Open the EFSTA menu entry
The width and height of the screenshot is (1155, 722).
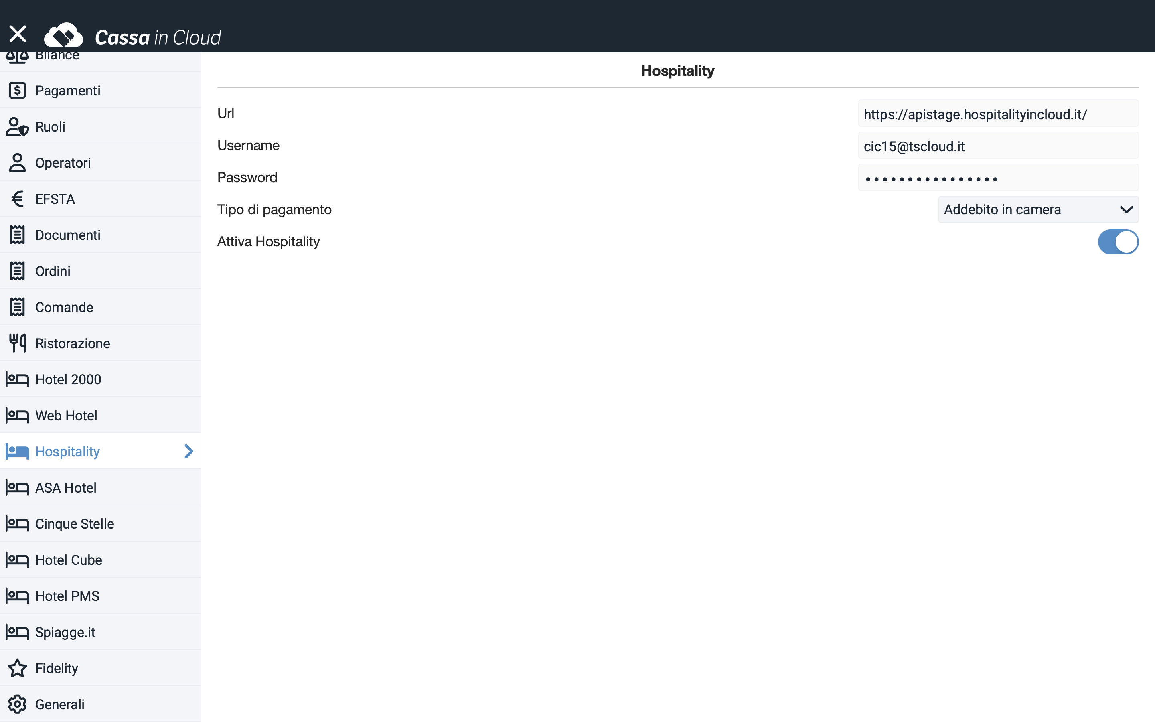tap(100, 199)
